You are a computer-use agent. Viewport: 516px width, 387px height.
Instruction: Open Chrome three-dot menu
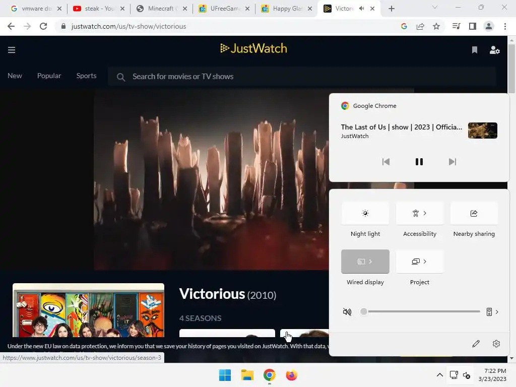point(505,26)
